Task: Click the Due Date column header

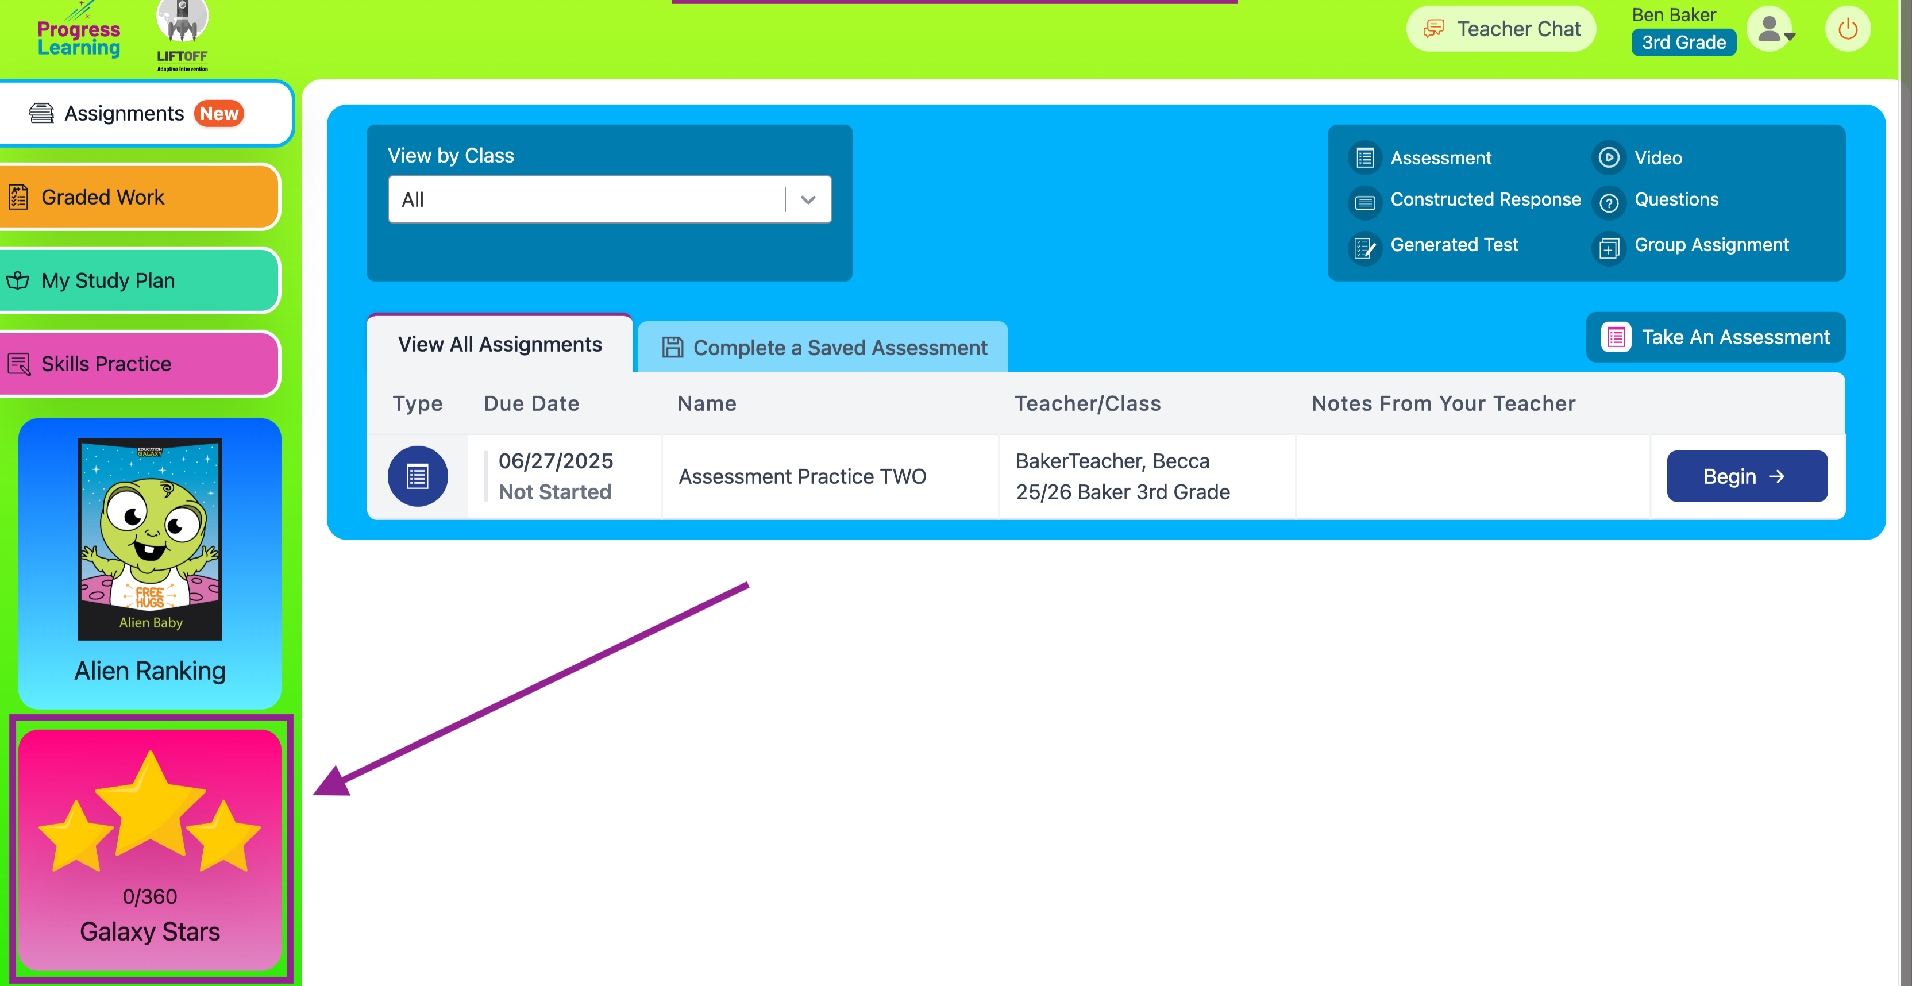Action: point(531,404)
